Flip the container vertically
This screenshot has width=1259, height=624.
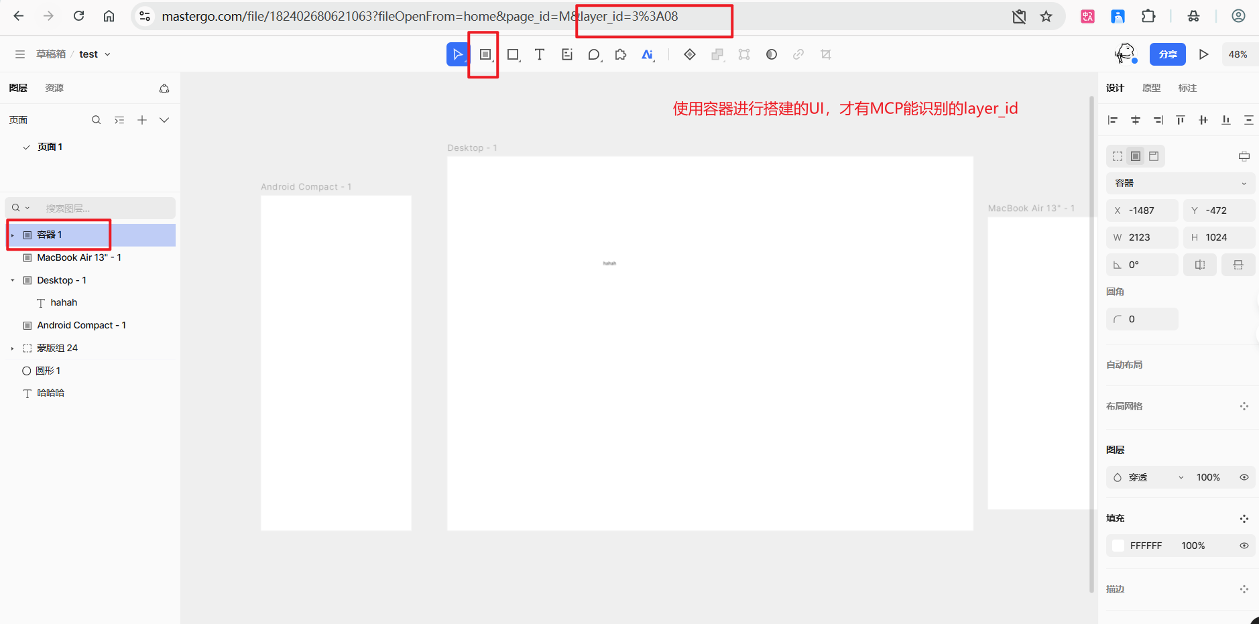(x=1238, y=265)
